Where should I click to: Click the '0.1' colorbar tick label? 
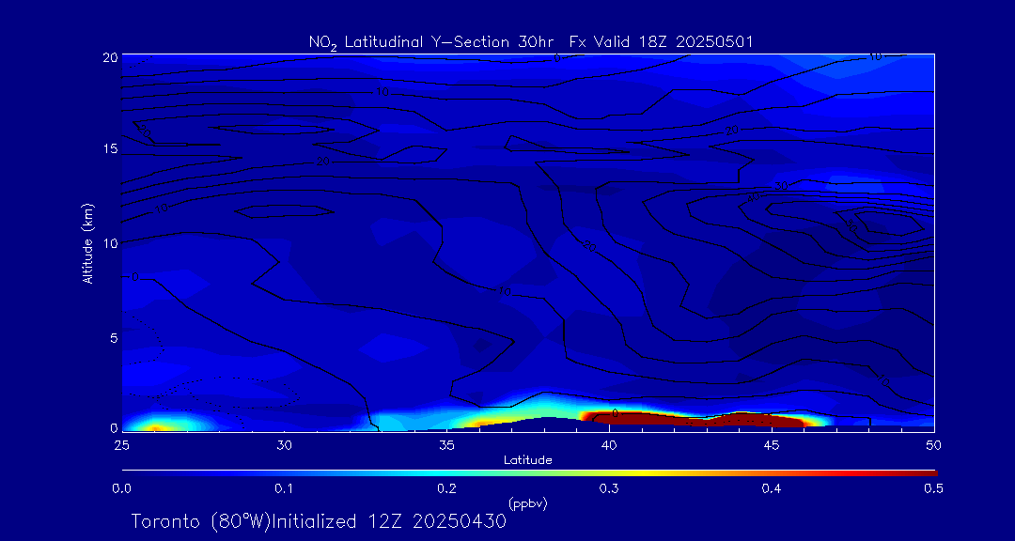[x=284, y=488]
